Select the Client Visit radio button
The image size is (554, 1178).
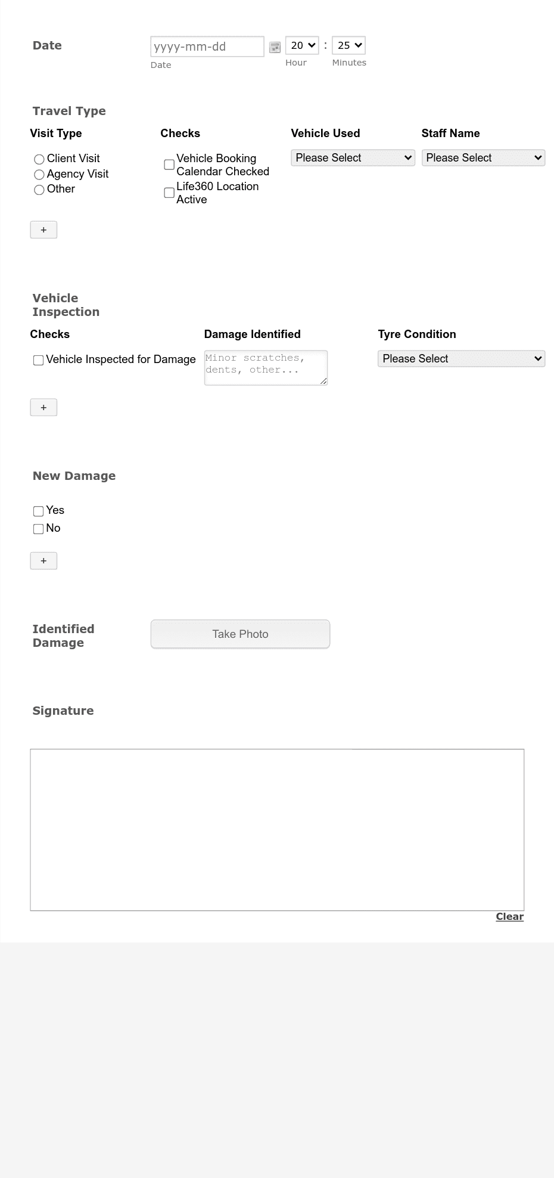[39, 159]
